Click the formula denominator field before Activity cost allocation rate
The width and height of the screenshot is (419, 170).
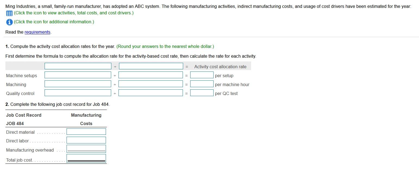tap(151, 66)
